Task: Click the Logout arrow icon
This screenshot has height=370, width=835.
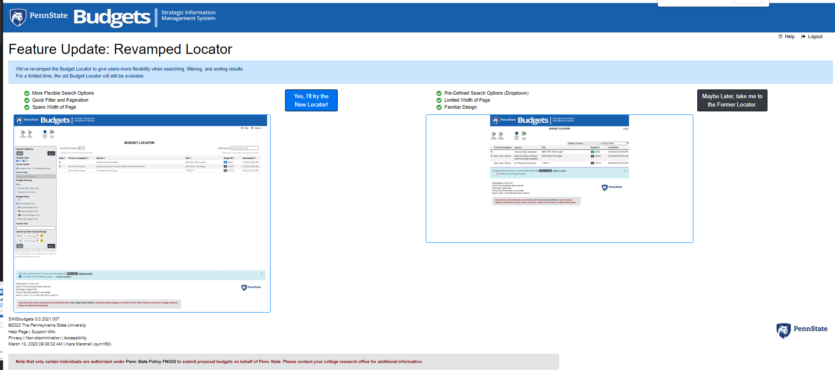Action: [x=803, y=36]
